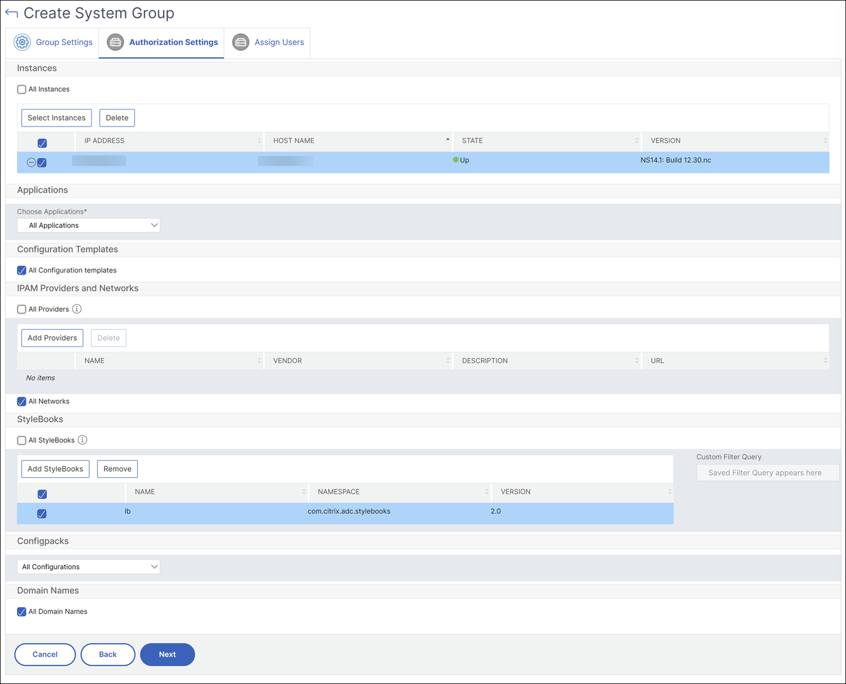This screenshot has width=846, height=684.
Task: Click Delete in the Instances section
Action: (x=117, y=118)
